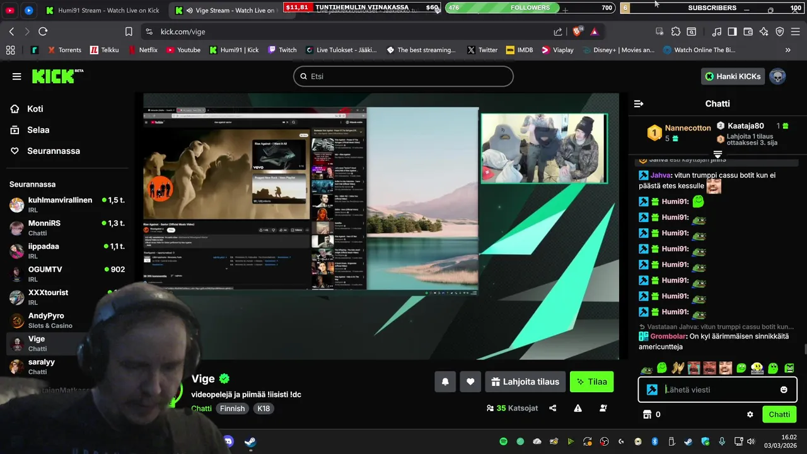807x454 pixels.
Task: Click Spotify icon in taskbar tray
Action: click(503, 441)
